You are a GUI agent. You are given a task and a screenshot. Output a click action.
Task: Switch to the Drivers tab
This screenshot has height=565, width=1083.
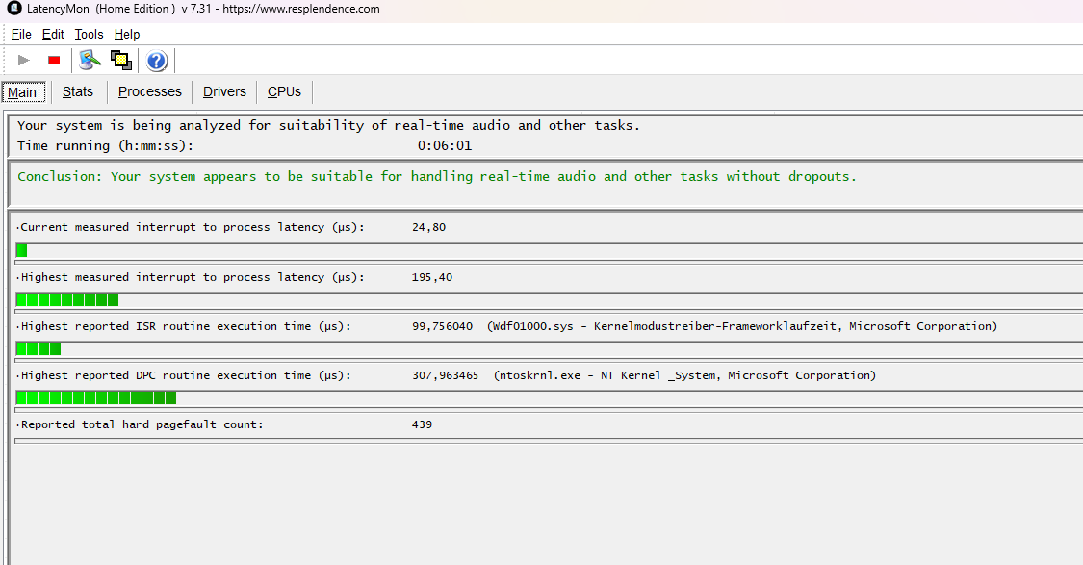224,91
